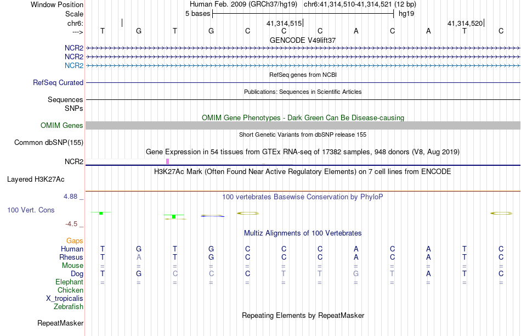Image resolution: width=521 pixels, height=336 pixels.
Task: Select the X_tropicalis alignment row label
Action: point(65,299)
